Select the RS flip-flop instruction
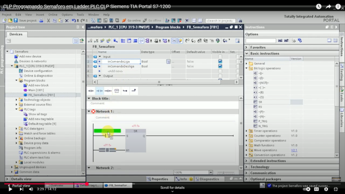This screenshot has width=345, height=194. click(x=260, y=107)
